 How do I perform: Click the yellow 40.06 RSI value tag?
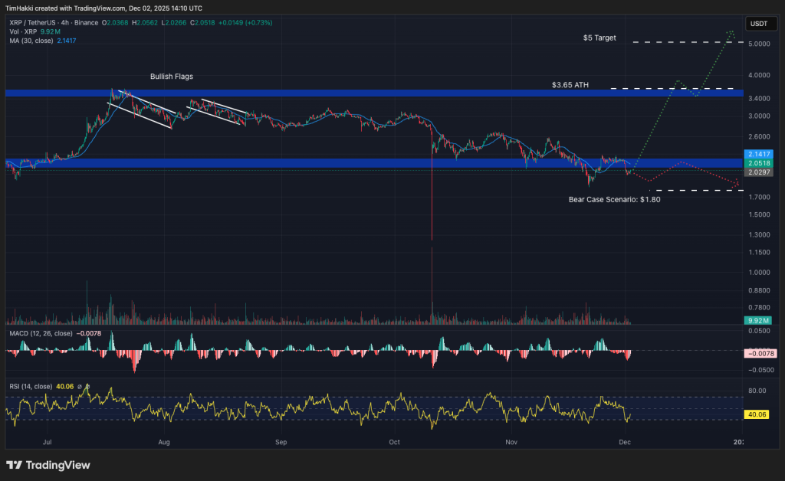[x=757, y=414]
